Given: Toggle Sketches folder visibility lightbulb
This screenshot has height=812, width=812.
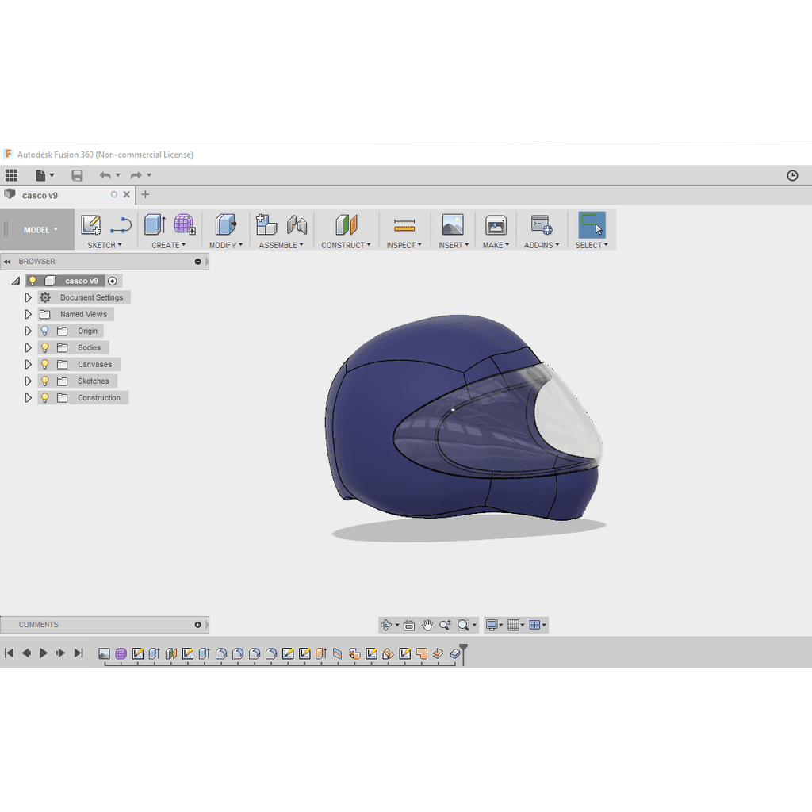Looking at the screenshot, I should click(45, 381).
